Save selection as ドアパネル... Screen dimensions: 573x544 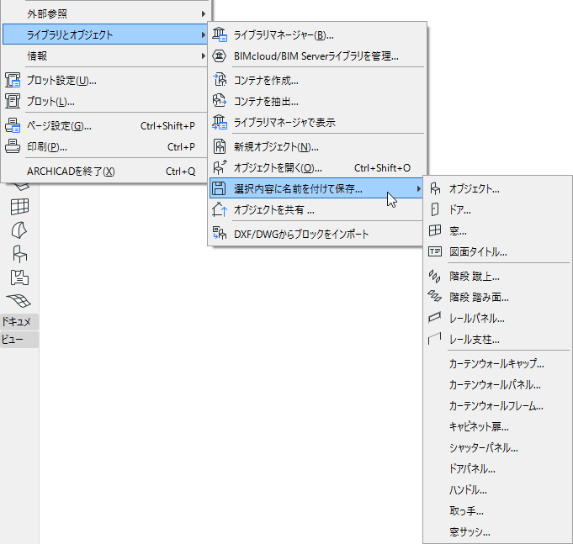498,469
